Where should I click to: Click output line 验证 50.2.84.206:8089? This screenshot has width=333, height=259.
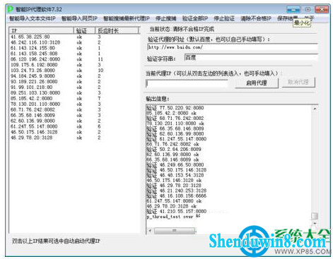click(174, 150)
